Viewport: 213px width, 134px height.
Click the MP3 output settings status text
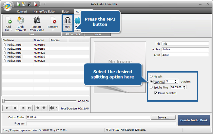click(126, 130)
